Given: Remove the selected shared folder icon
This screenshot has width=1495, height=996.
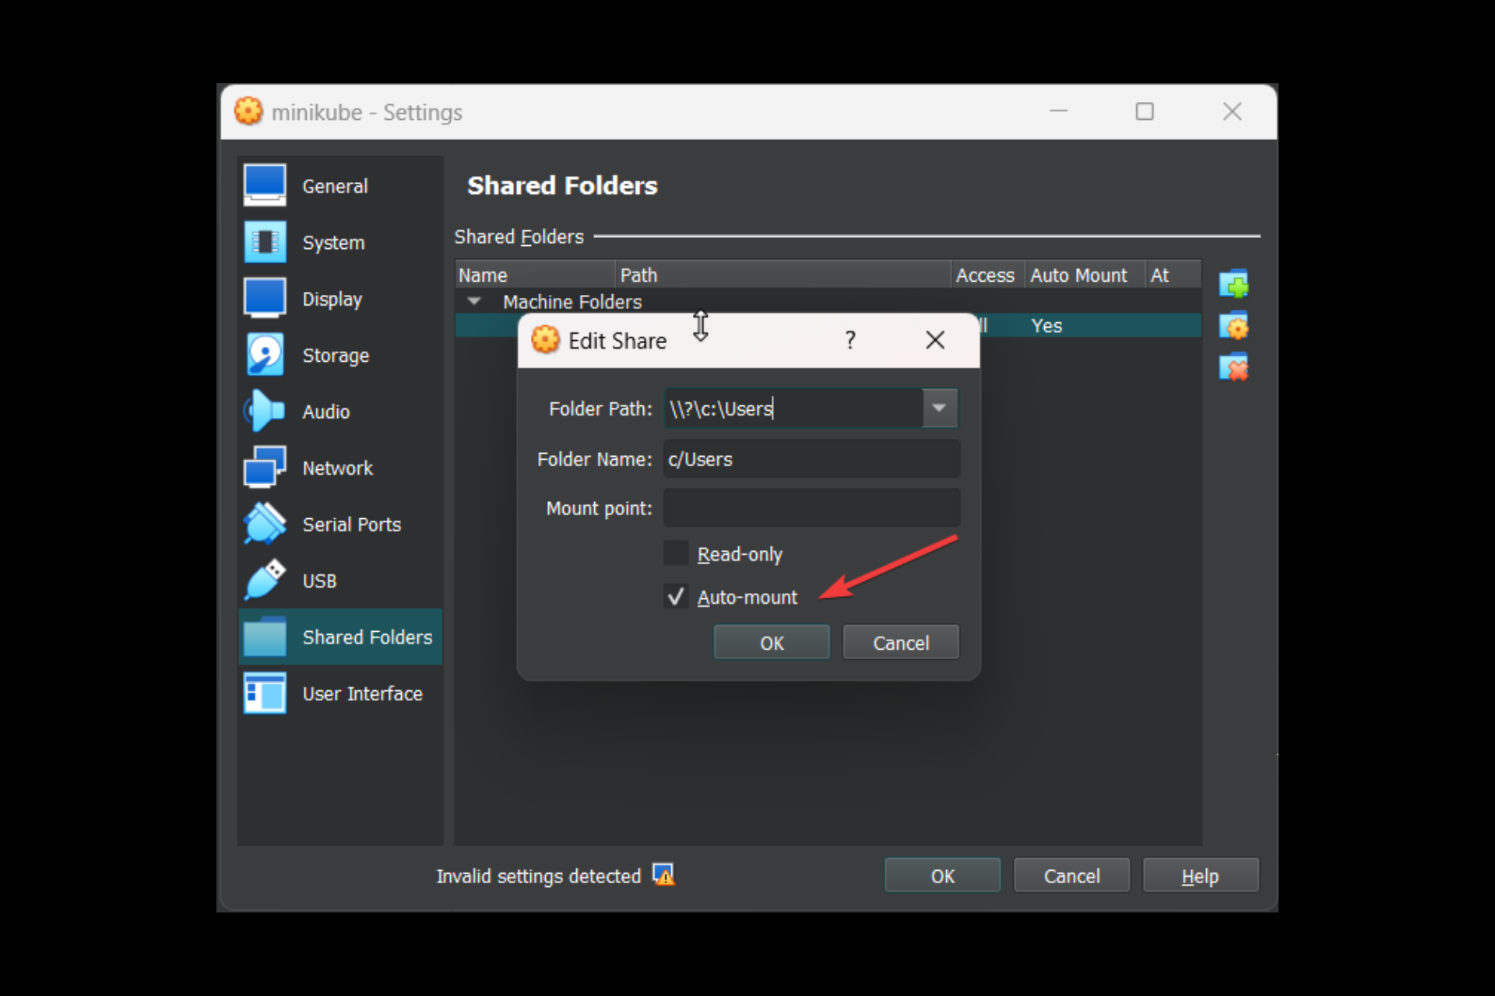Looking at the screenshot, I should (1234, 366).
